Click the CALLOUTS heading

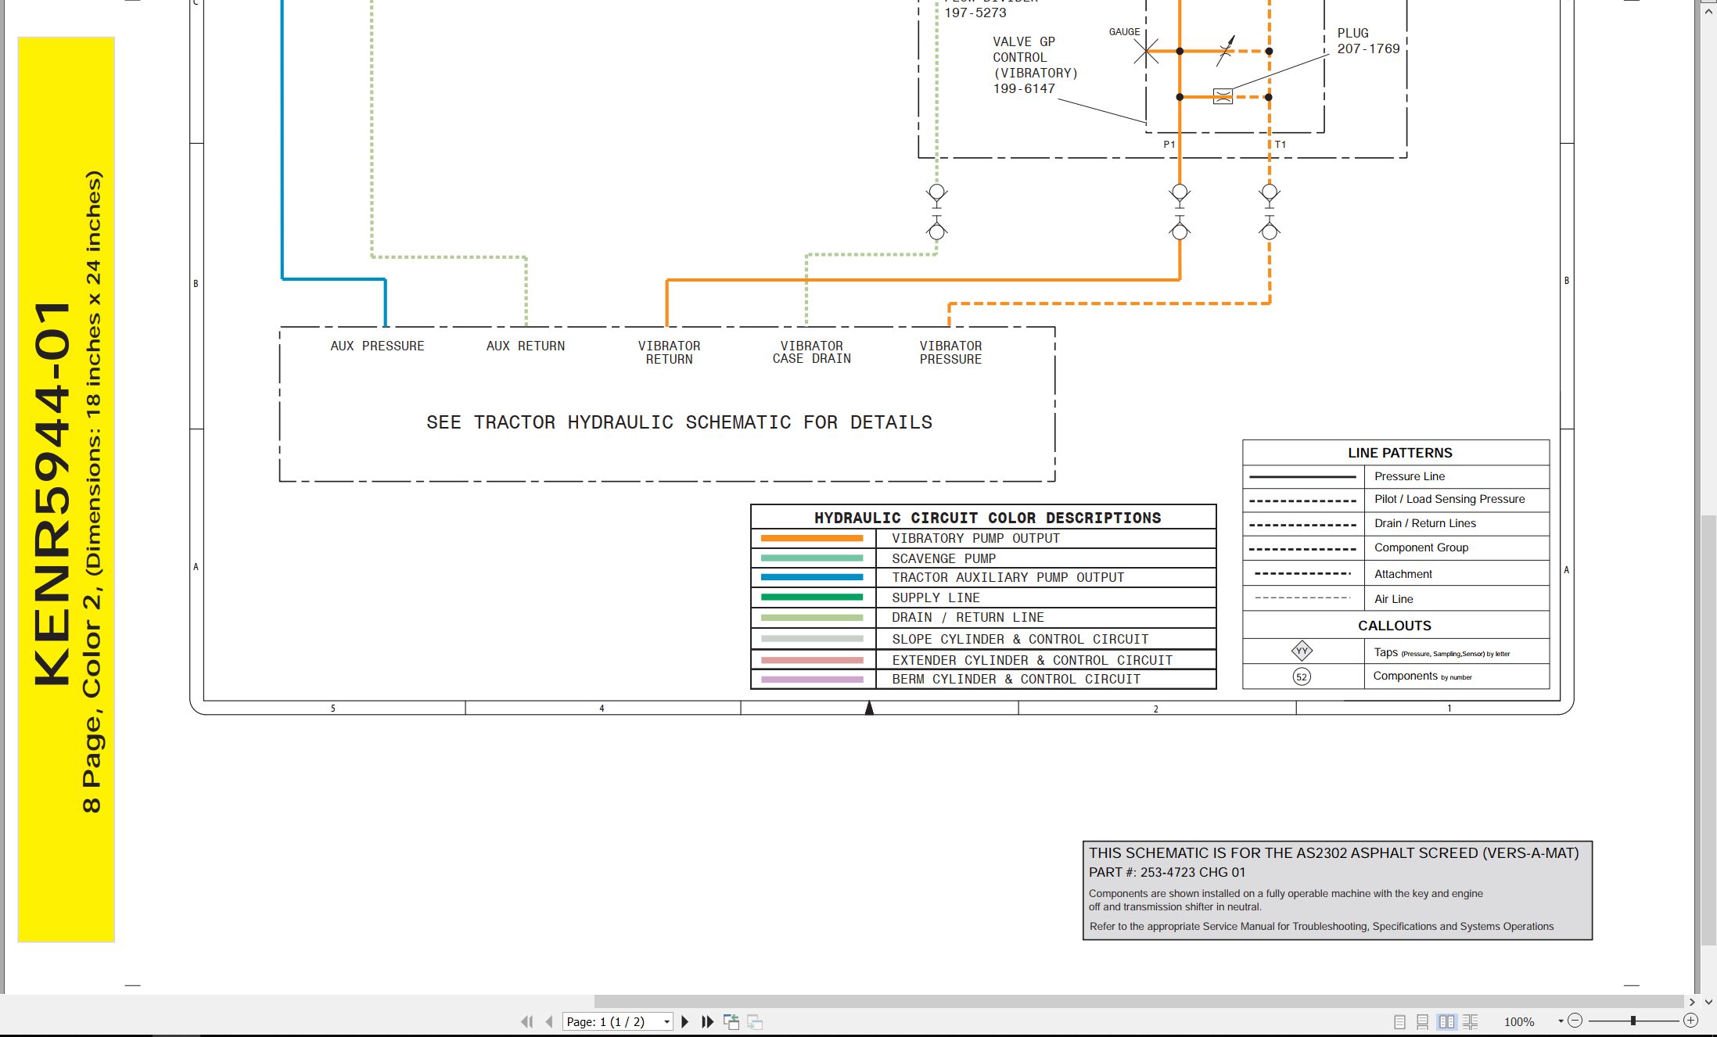(x=1394, y=626)
